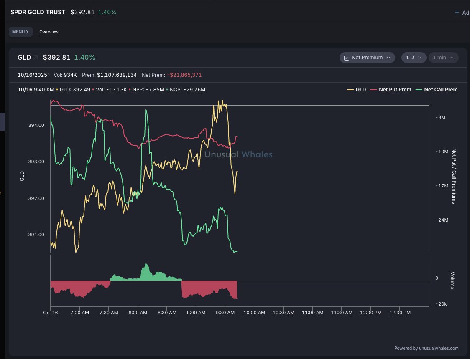
Task: Click the plus Add icon at top right
Action: (457, 13)
